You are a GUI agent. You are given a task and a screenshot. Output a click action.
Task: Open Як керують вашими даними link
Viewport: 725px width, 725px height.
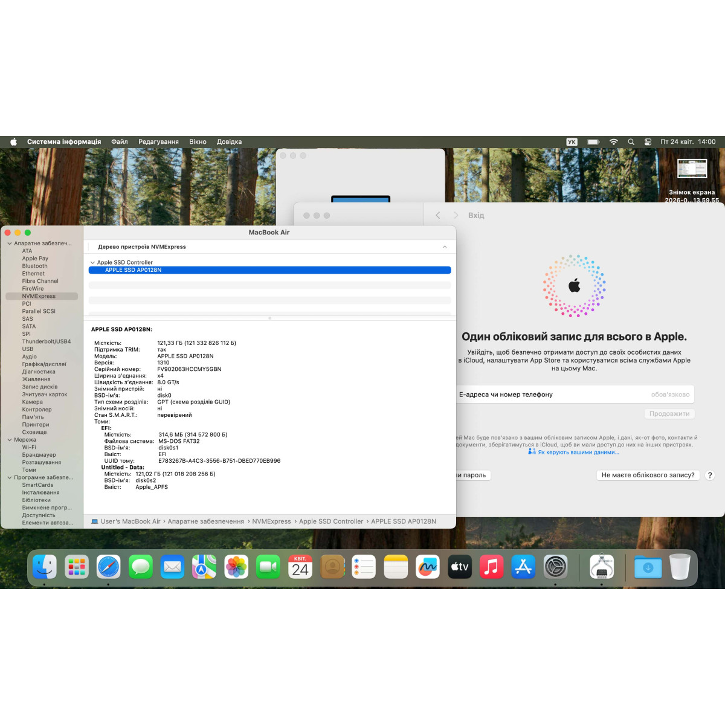click(x=578, y=452)
